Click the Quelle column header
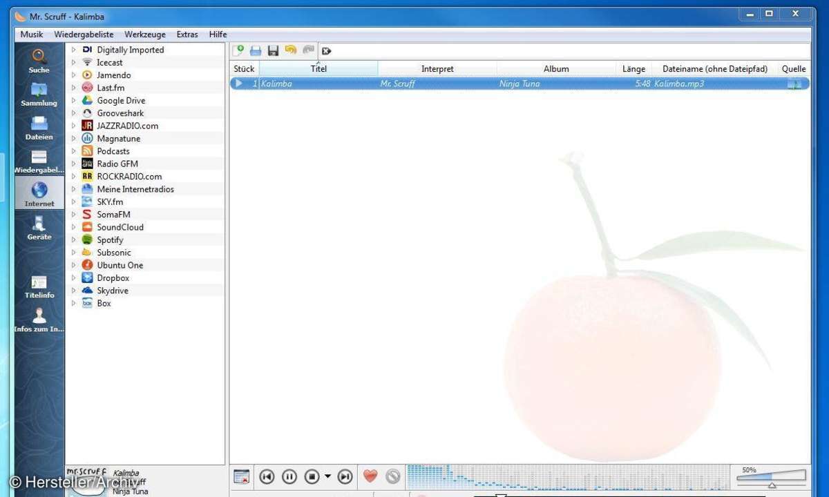The width and height of the screenshot is (829, 497). [794, 68]
